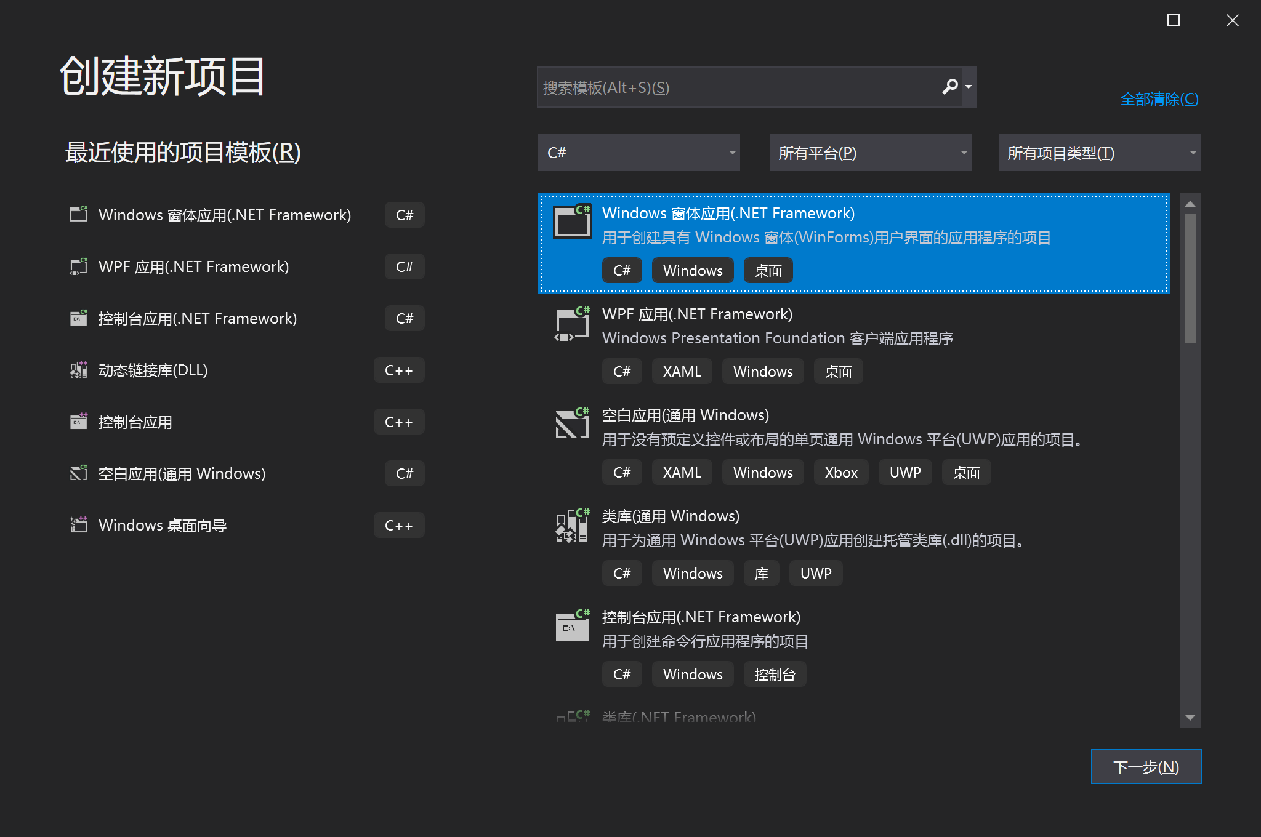Click the WPF app icon in recent templates
The height and width of the screenshot is (837, 1261).
coord(78,266)
